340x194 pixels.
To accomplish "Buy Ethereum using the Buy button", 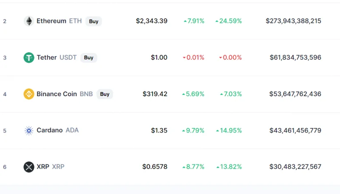I will [93, 21].
